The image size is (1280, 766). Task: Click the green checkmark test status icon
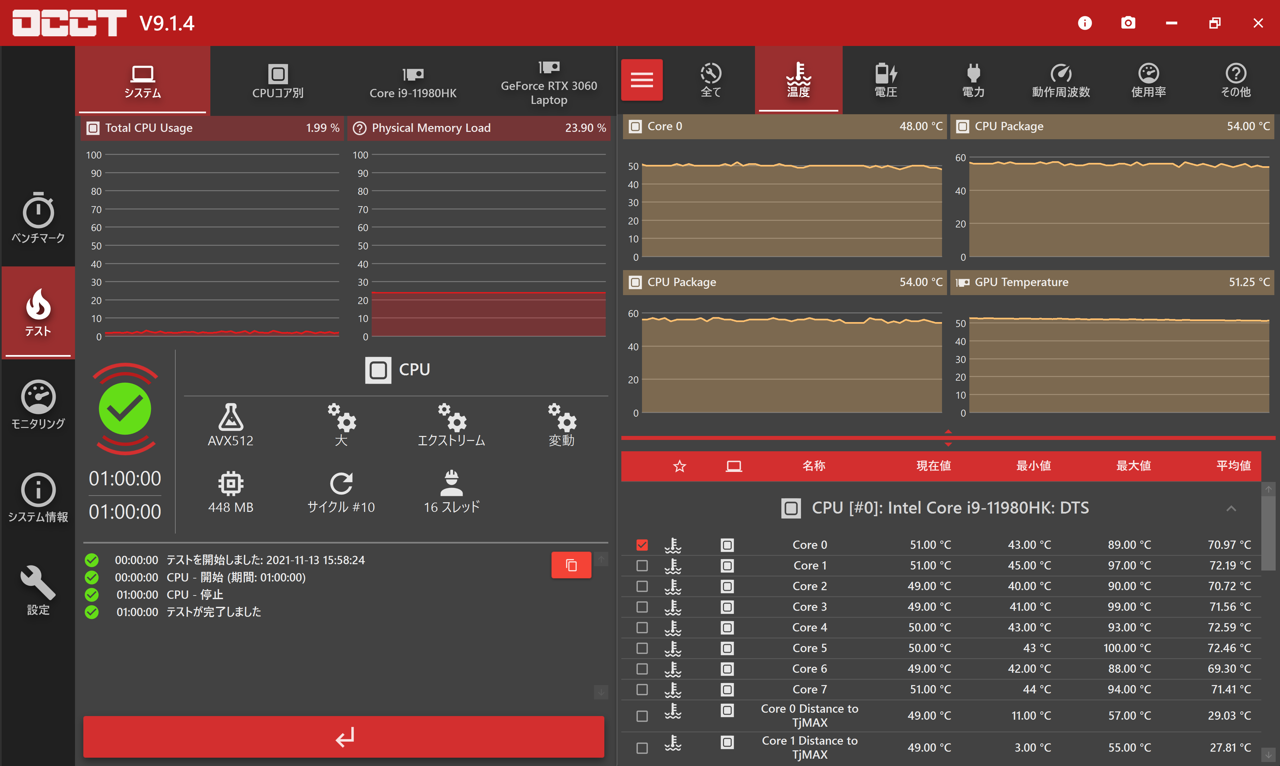click(x=125, y=408)
